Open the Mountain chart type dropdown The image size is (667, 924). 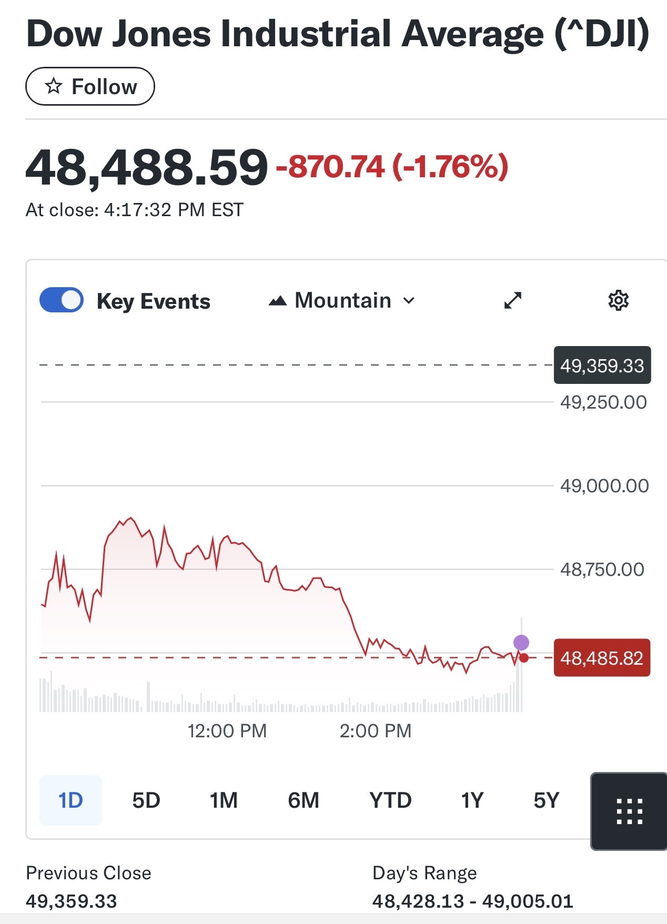[343, 301]
